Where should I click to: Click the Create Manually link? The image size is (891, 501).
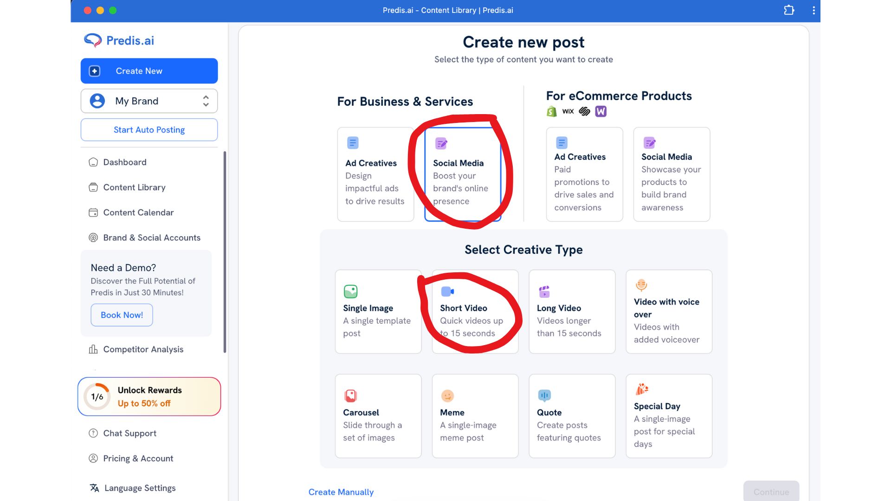pyautogui.click(x=341, y=492)
